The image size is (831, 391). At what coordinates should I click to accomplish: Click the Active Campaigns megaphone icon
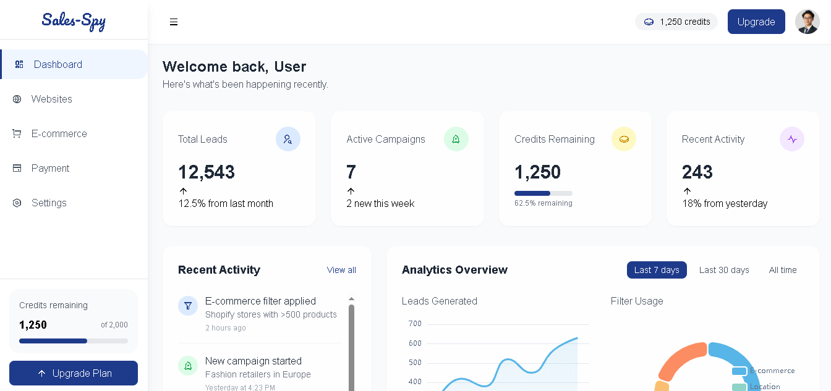456,139
